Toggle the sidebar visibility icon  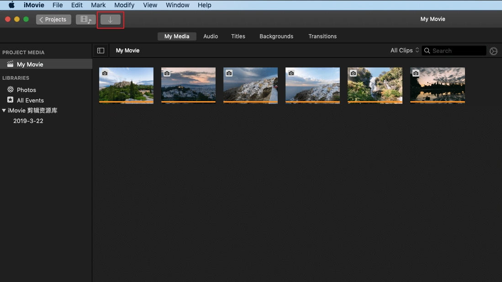100,50
